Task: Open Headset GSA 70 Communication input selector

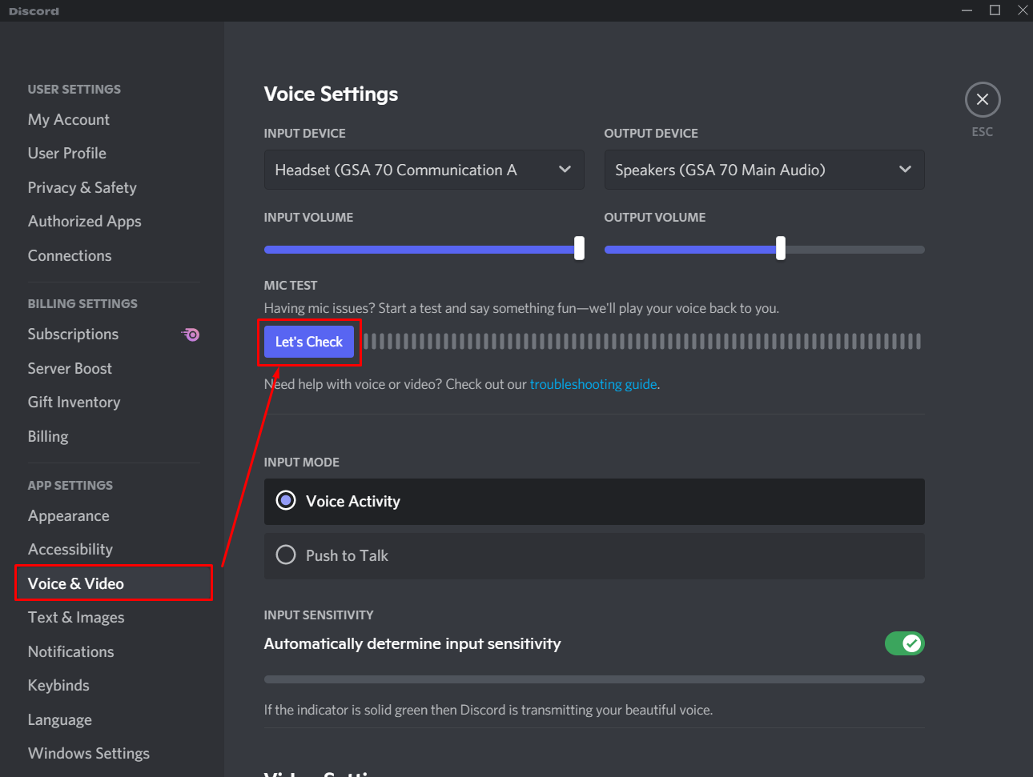Action: click(x=424, y=170)
